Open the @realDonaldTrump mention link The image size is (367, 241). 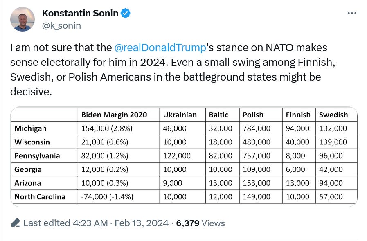160,48
